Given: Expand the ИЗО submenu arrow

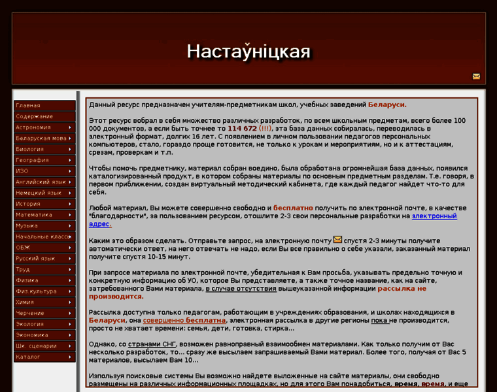Looking at the screenshot, I should [x=70, y=171].
